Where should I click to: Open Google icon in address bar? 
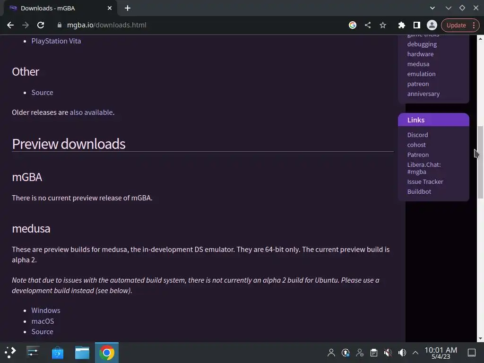[x=353, y=25]
